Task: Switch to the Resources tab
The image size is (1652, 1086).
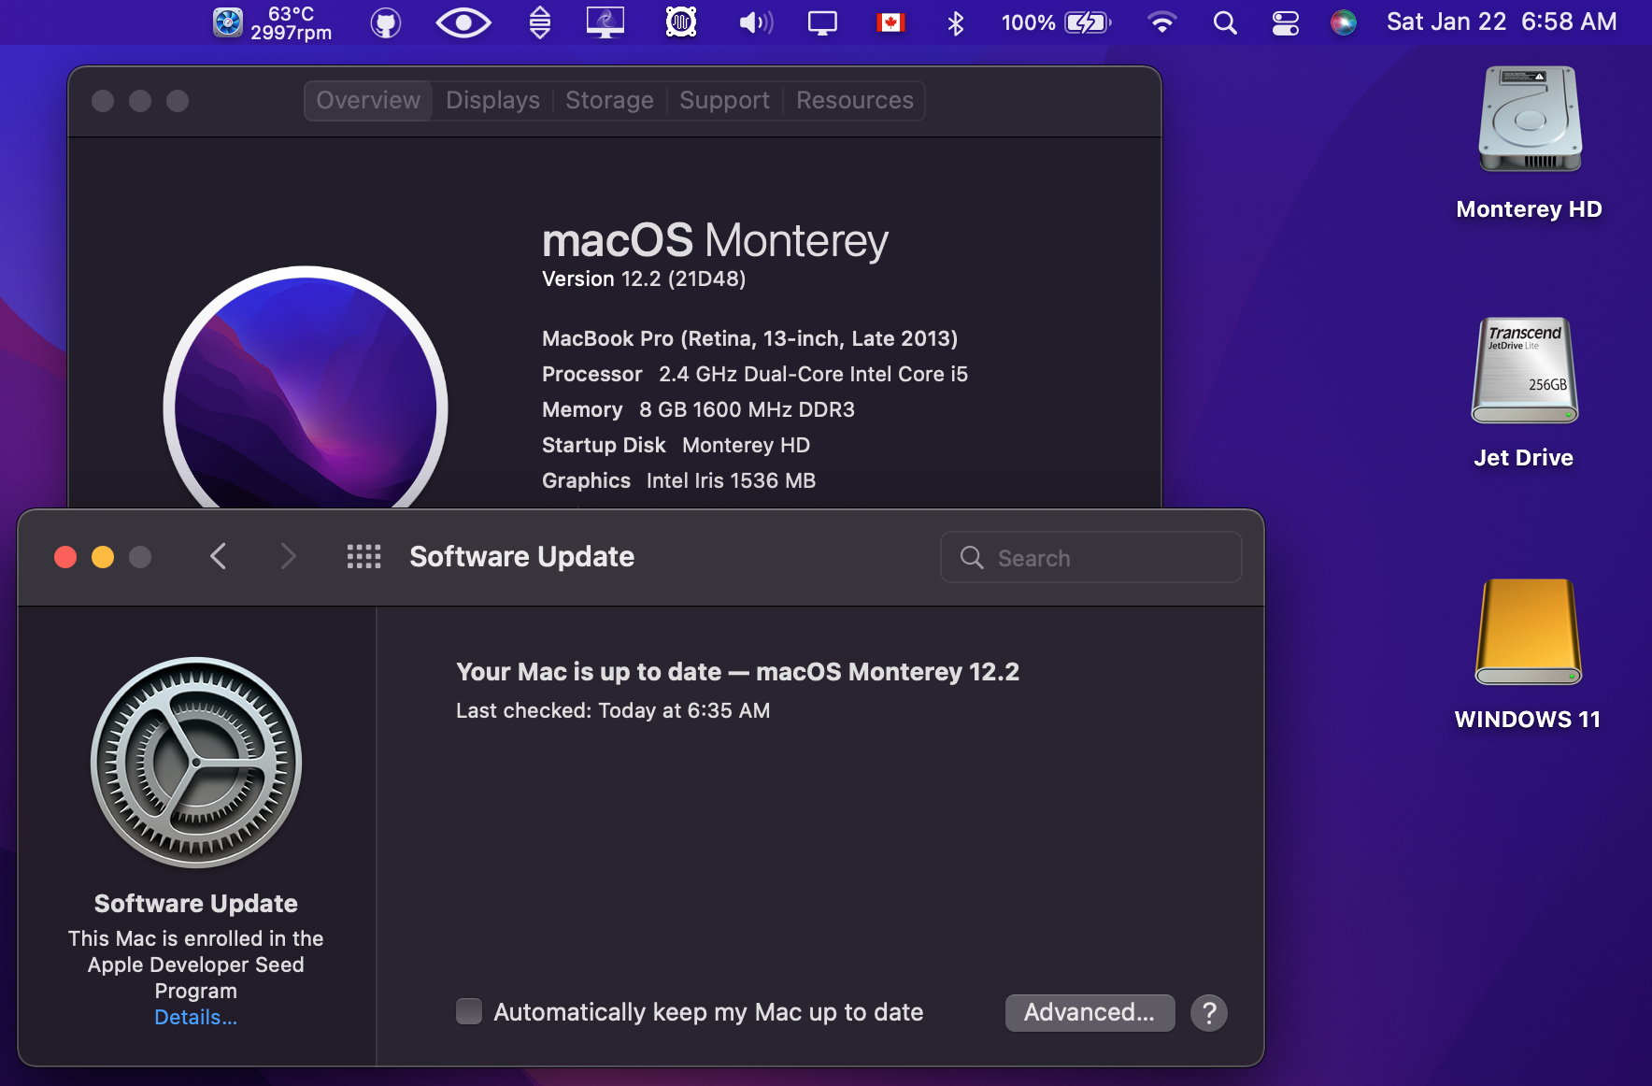Action: 855,101
